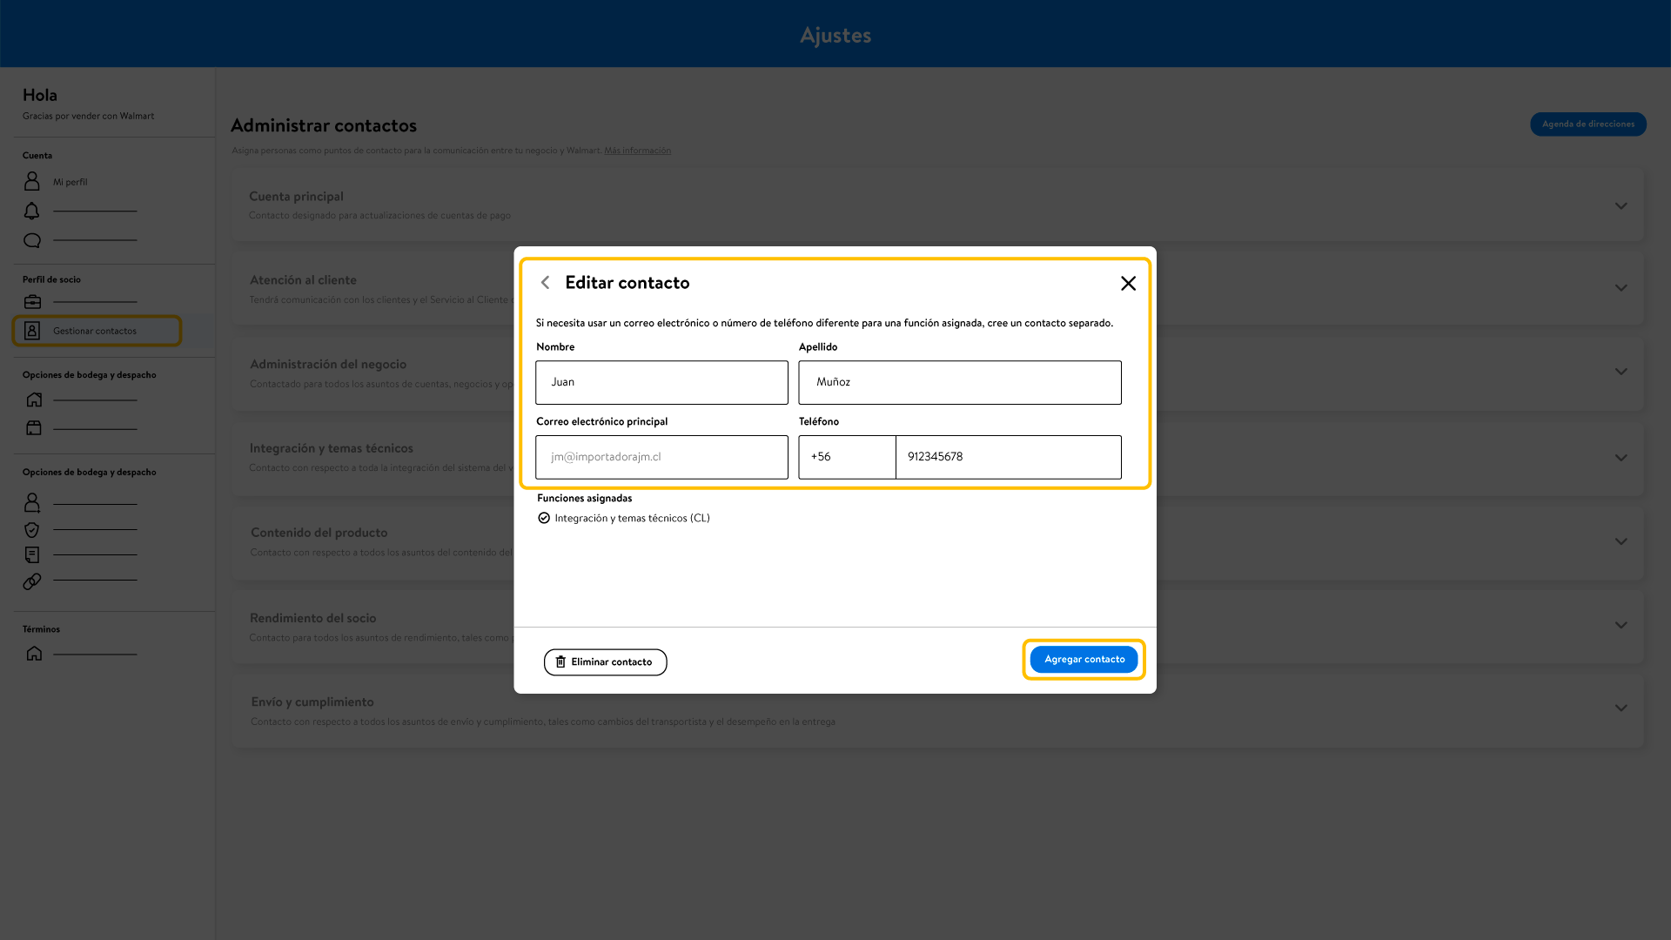The image size is (1671, 940).
Task: Click the Mi perfil person icon
Action: click(x=32, y=181)
